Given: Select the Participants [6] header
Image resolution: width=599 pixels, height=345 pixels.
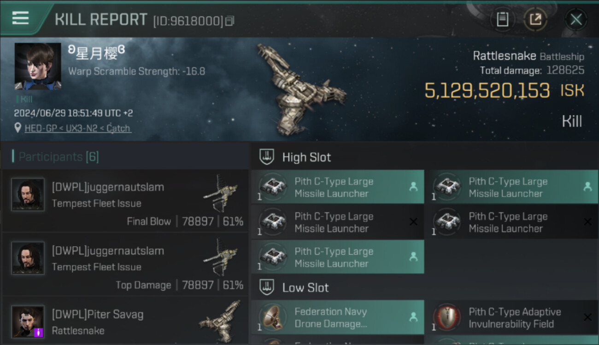Looking at the screenshot, I should coord(59,157).
